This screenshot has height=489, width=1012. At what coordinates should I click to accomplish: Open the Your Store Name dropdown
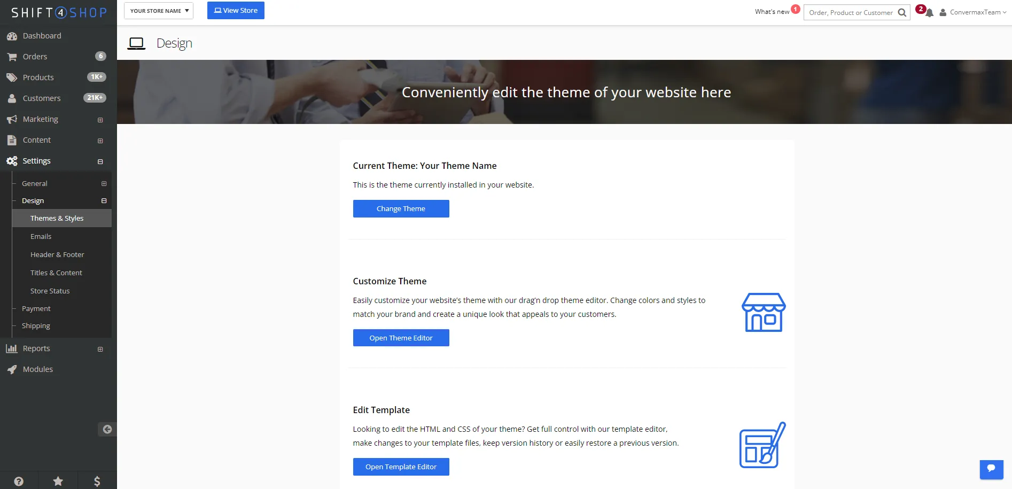coord(158,11)
